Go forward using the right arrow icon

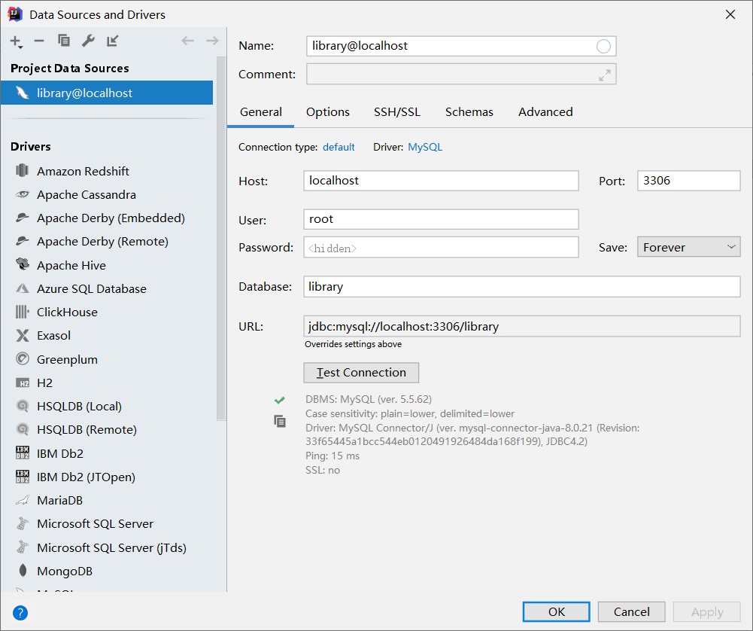point(212,41)
